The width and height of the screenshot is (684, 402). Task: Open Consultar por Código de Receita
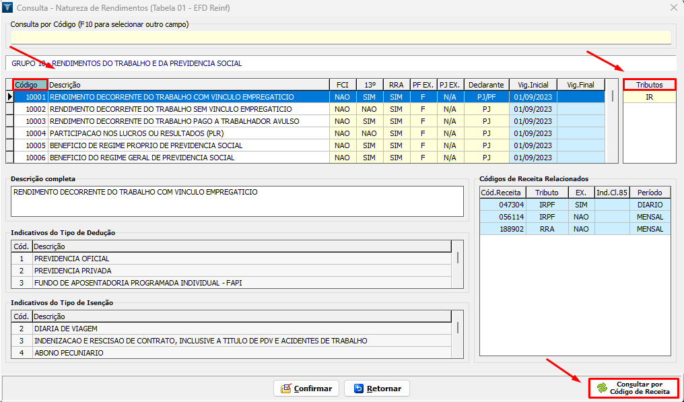[633, 388]
